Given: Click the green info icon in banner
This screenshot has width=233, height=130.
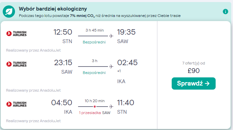Looking at the screenshot, I should tap(225, 12).
